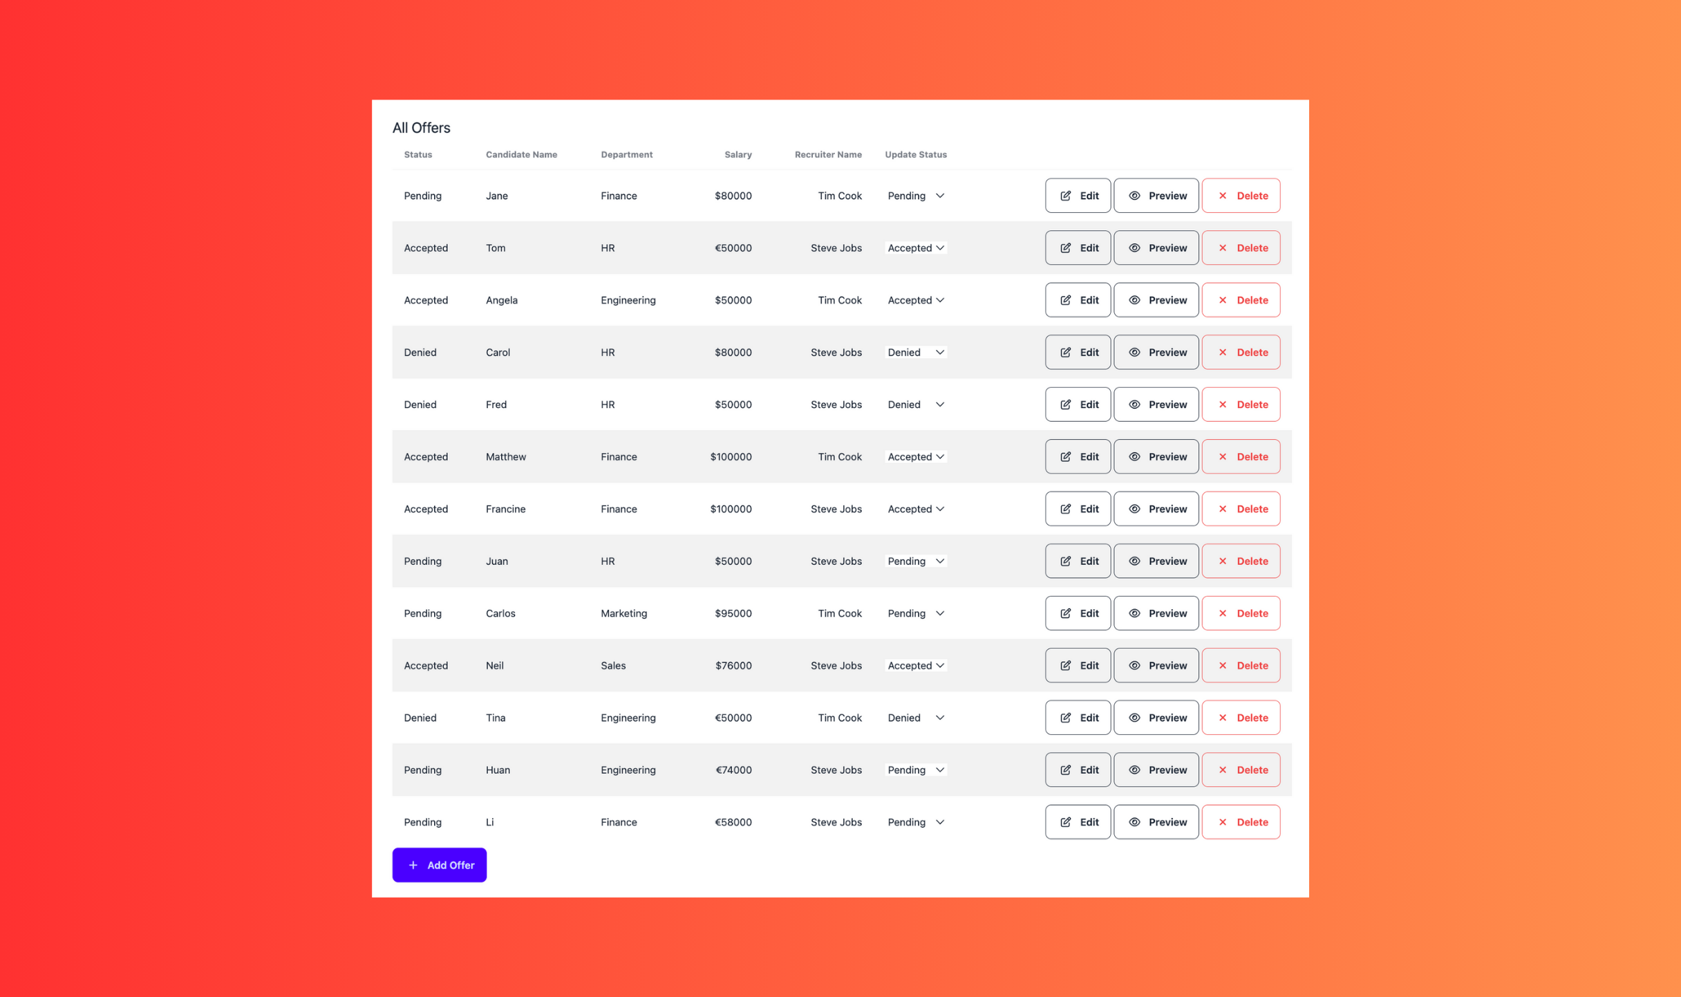Viewport: 1681px width, 997px height.
Task: Expand the Accepted dropdown for Angela
Action: coord(915,300)
